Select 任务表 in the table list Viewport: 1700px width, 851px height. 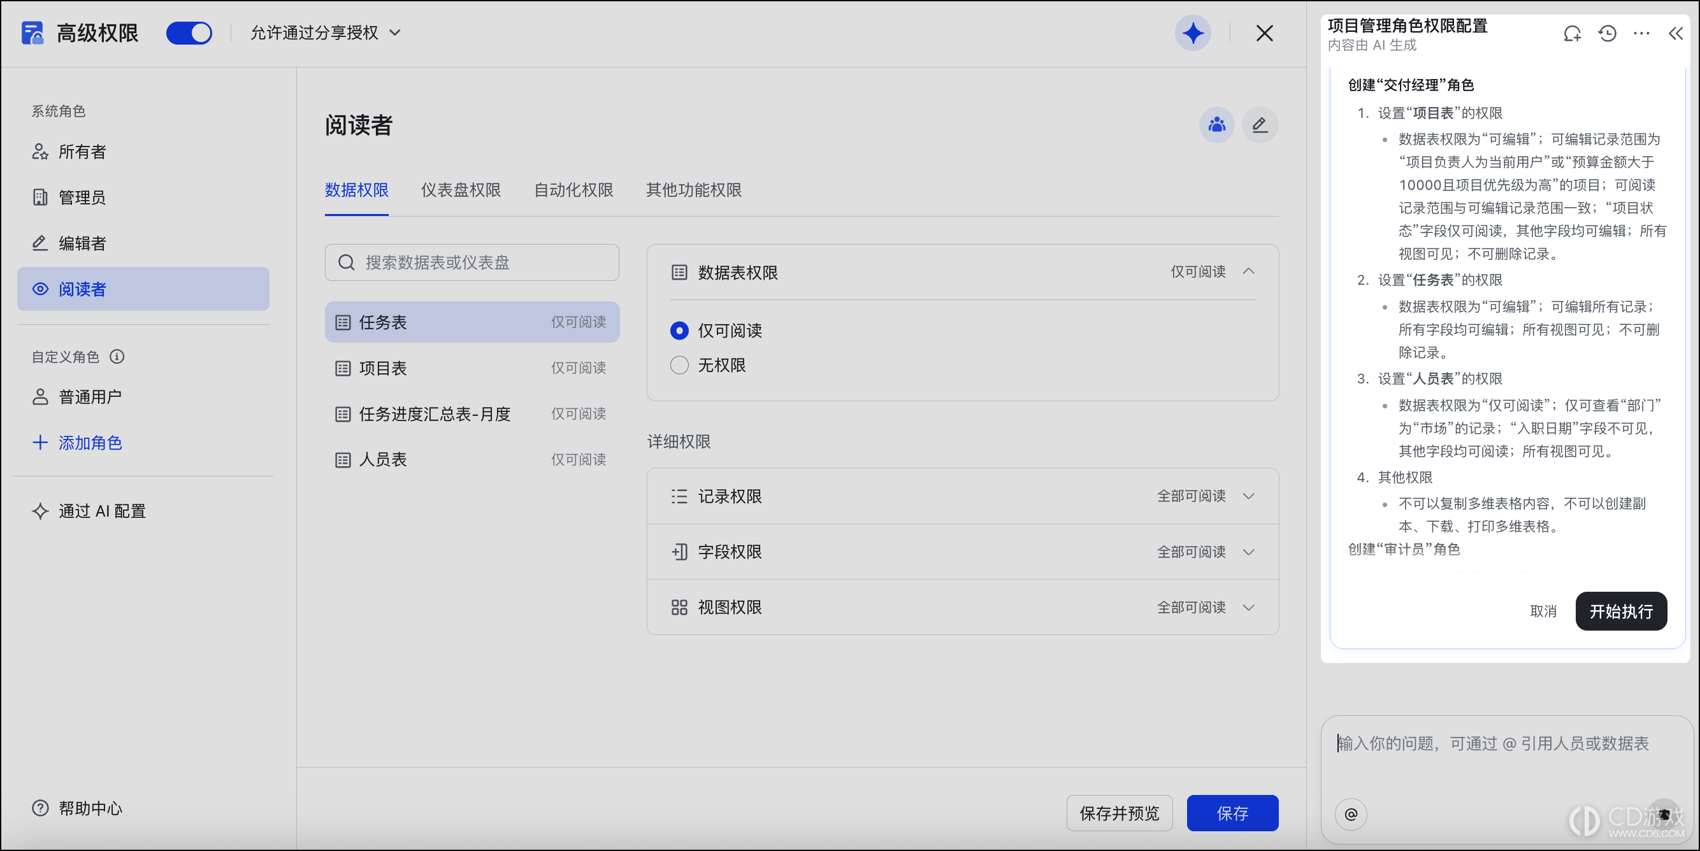[472, 322]
